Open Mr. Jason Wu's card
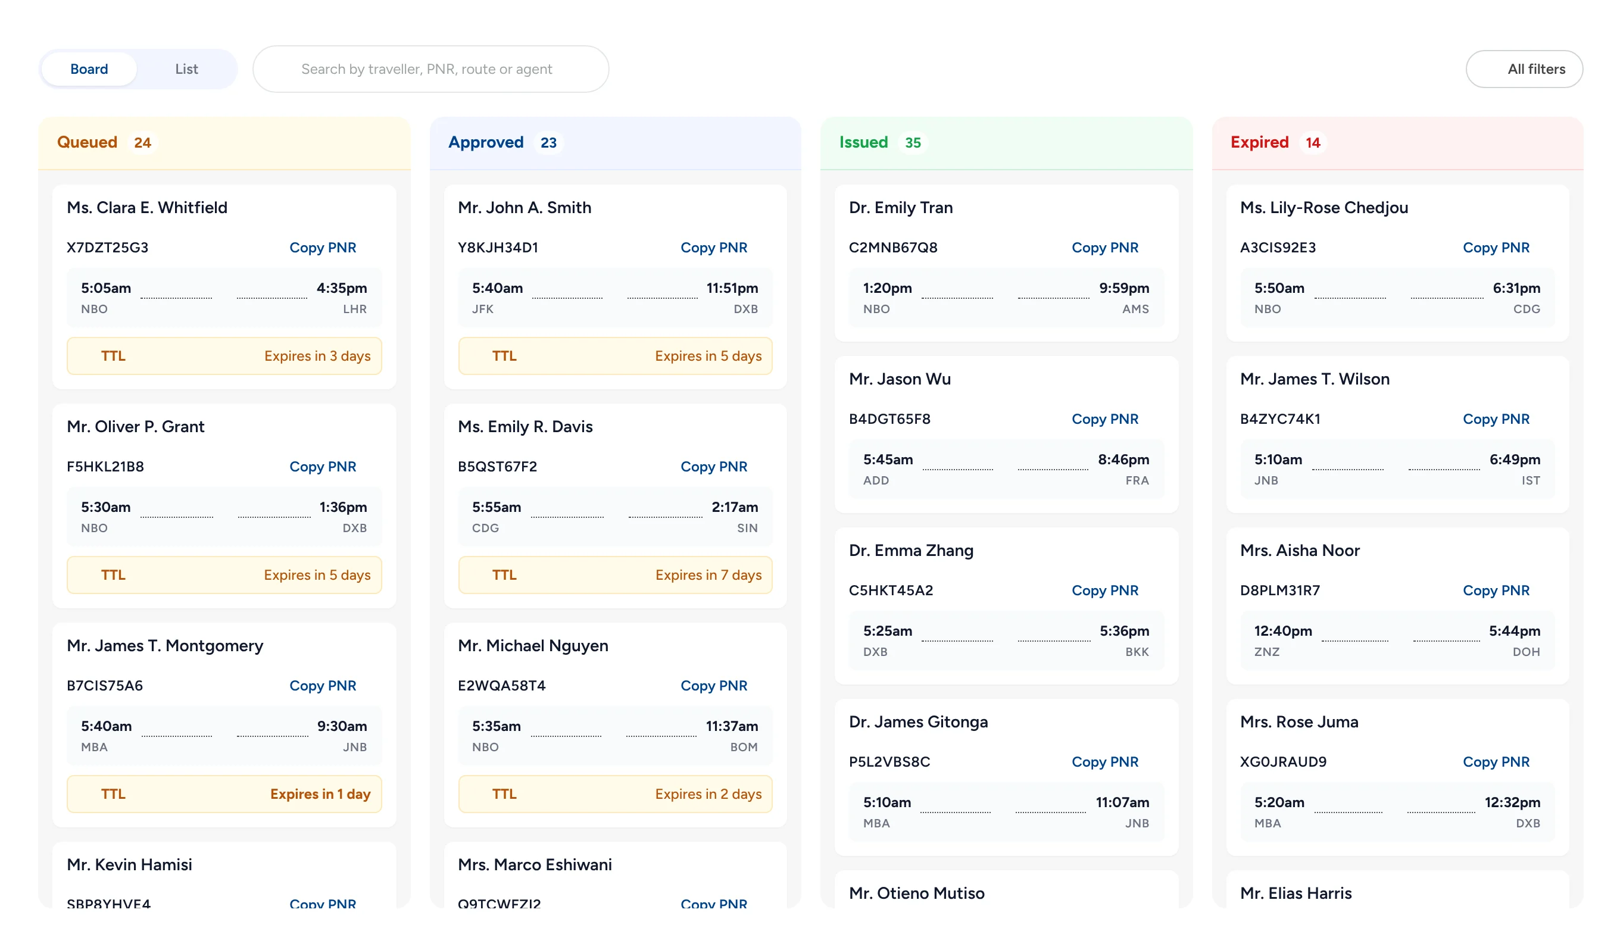The image size is (1617, 950). click(x=1006, y=435)
